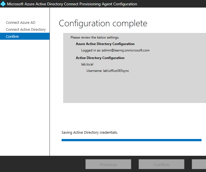This screenshot has height=172, width=206.
Task: Click the bold Active Directory Configuration heading
Action: 100,58
